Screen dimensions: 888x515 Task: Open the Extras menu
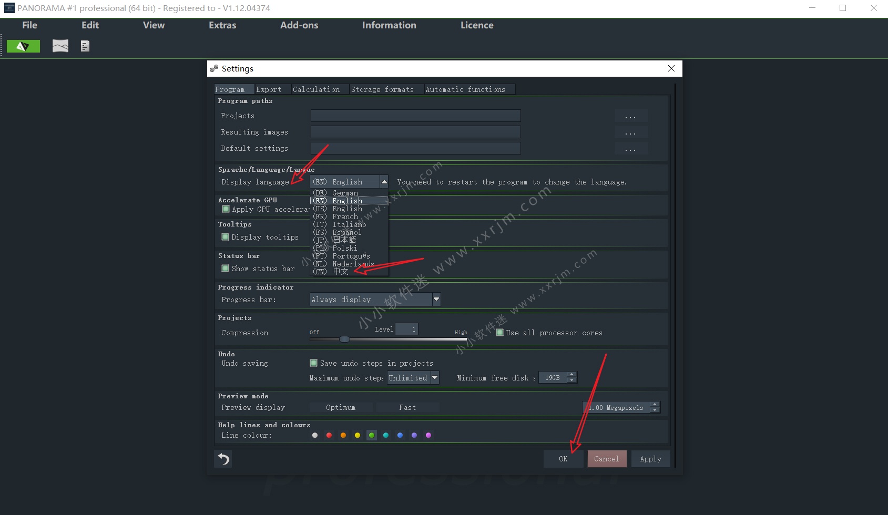(222, 25)
